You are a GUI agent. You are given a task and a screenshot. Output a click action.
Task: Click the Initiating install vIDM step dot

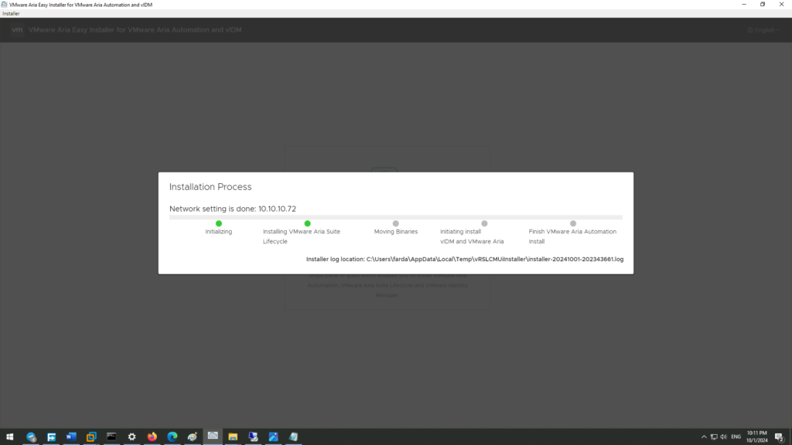point(484,223)
